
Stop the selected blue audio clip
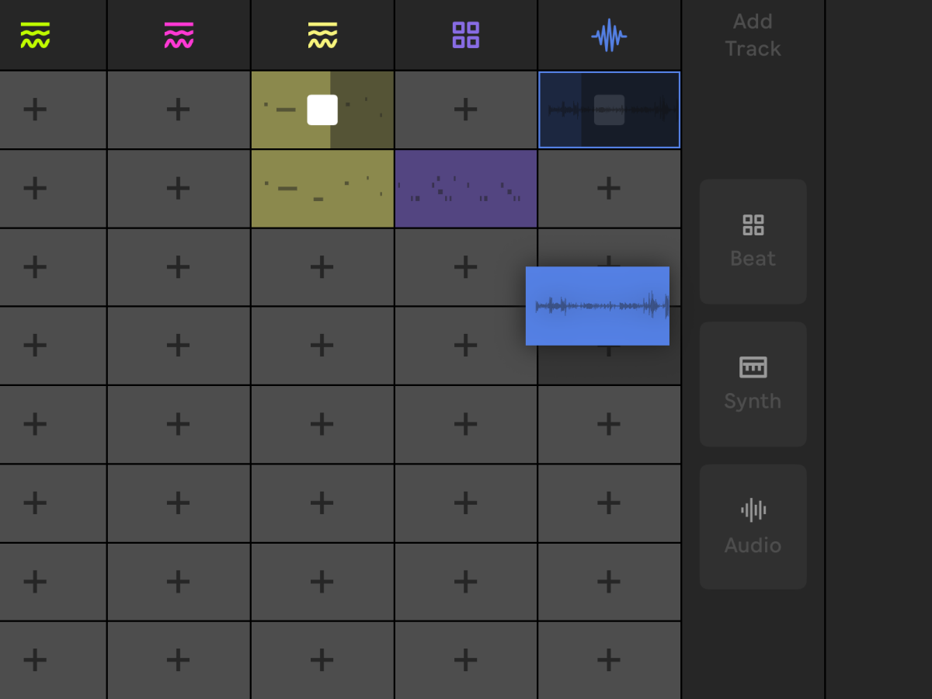(x=609, y=110)
